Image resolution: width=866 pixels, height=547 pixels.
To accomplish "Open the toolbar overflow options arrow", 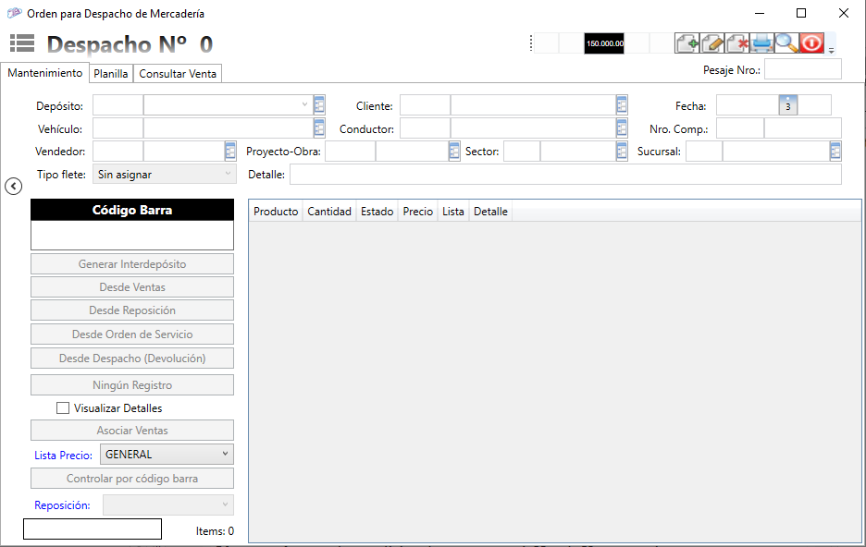I will pos(831,50).
